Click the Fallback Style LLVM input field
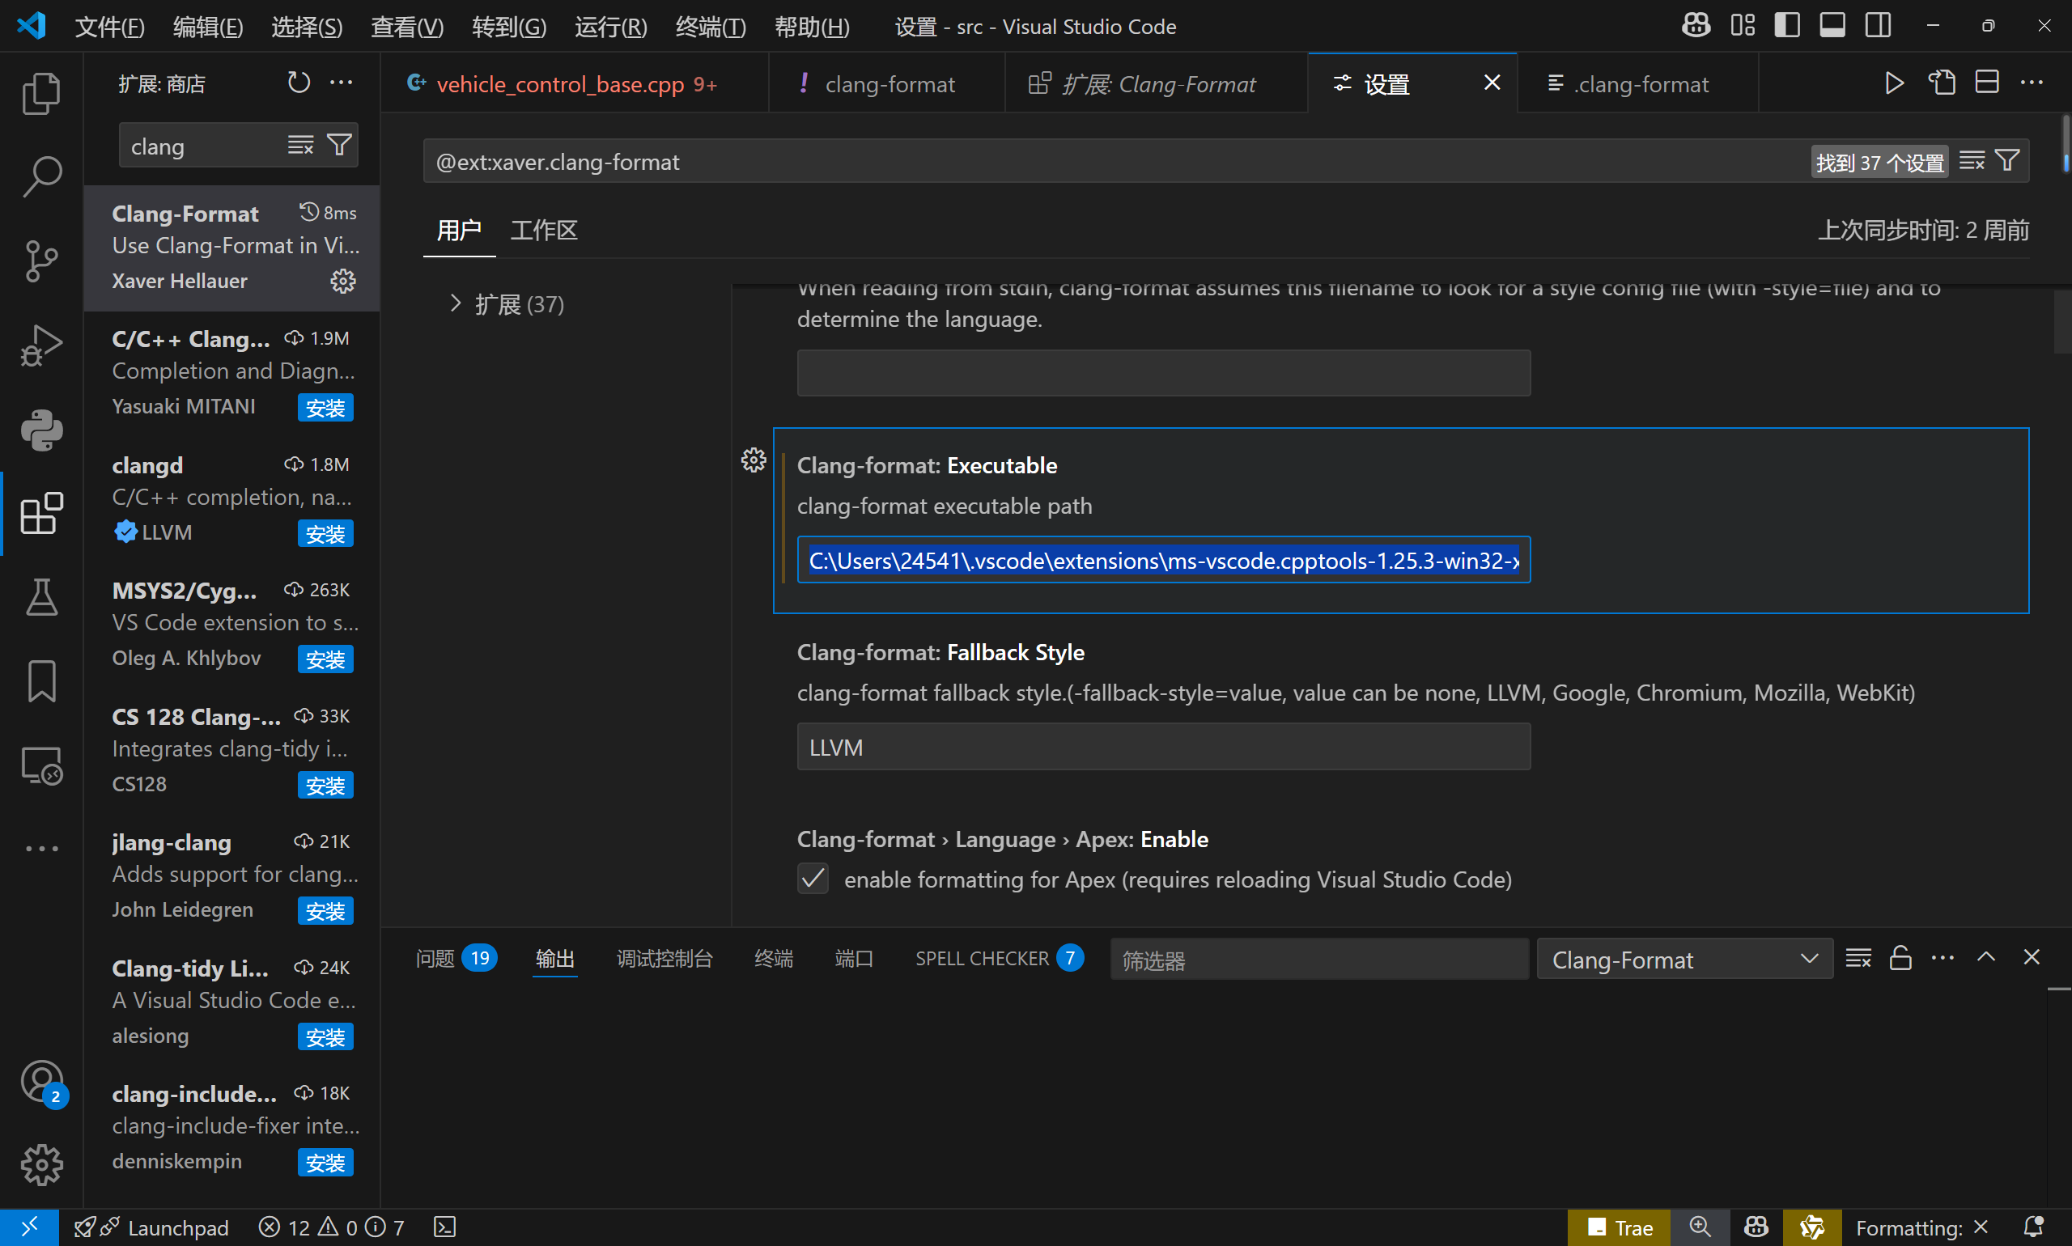This screenshot has width=2072, height=1246. (1162, 748)
